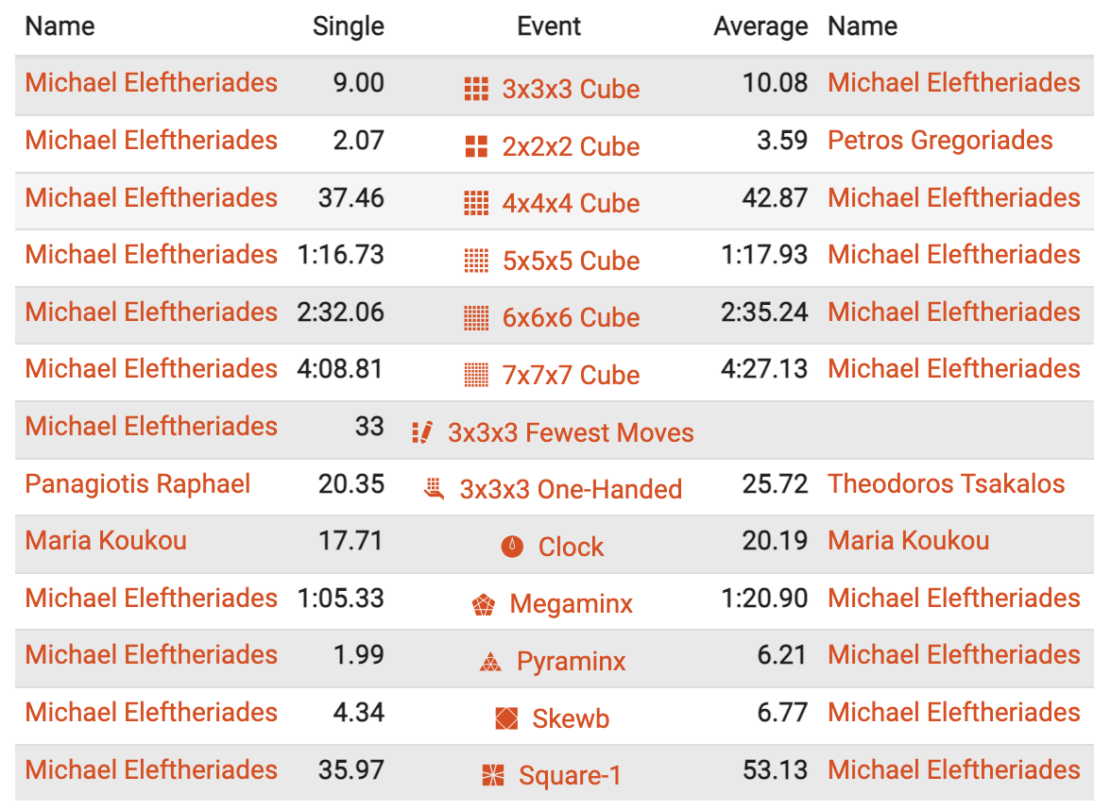Click the 6x6x6 Cube grid icon
Viewport: 1094px width, 810px height.
click(x=476, y=318)
